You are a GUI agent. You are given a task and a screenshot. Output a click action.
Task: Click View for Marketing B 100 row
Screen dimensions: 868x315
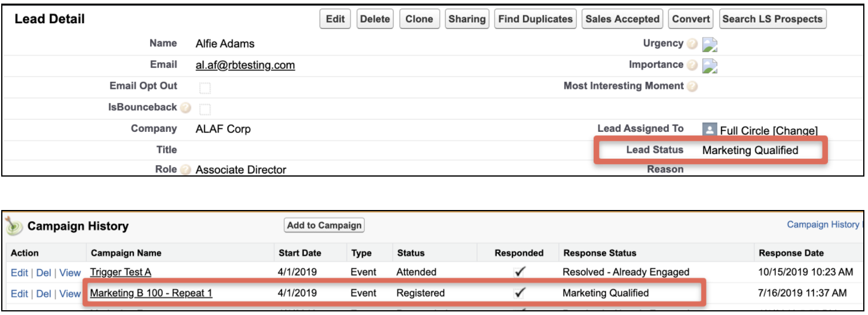[x=70, y=294]
